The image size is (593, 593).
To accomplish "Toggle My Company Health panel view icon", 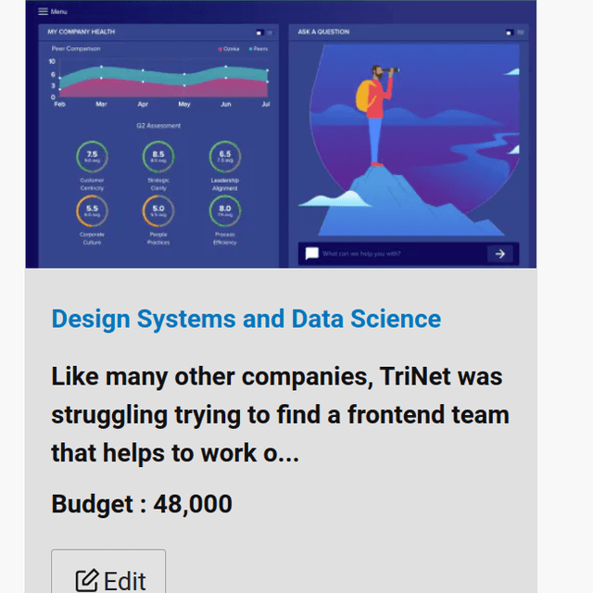I will pos(259,33).
